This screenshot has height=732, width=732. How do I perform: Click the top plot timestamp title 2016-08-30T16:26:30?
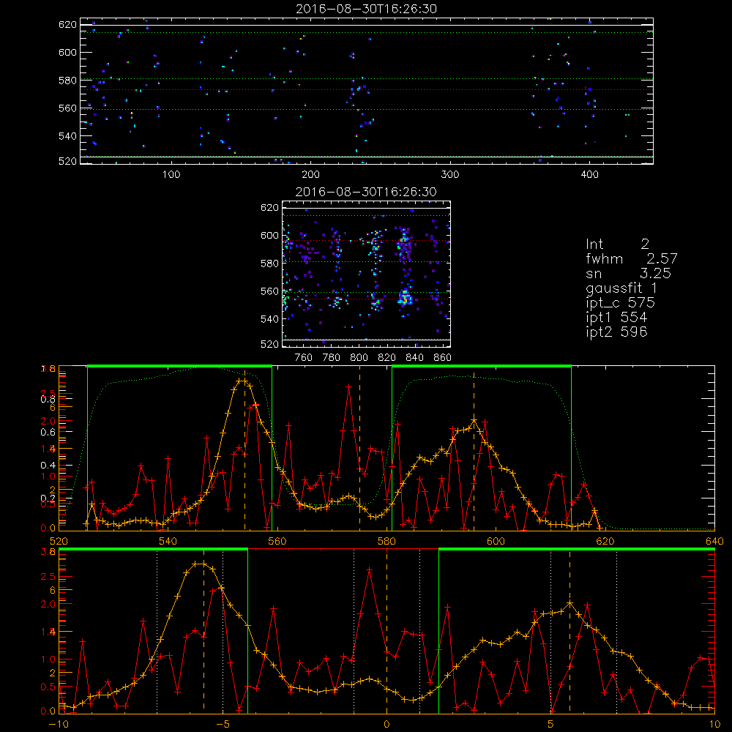[367, 9]
